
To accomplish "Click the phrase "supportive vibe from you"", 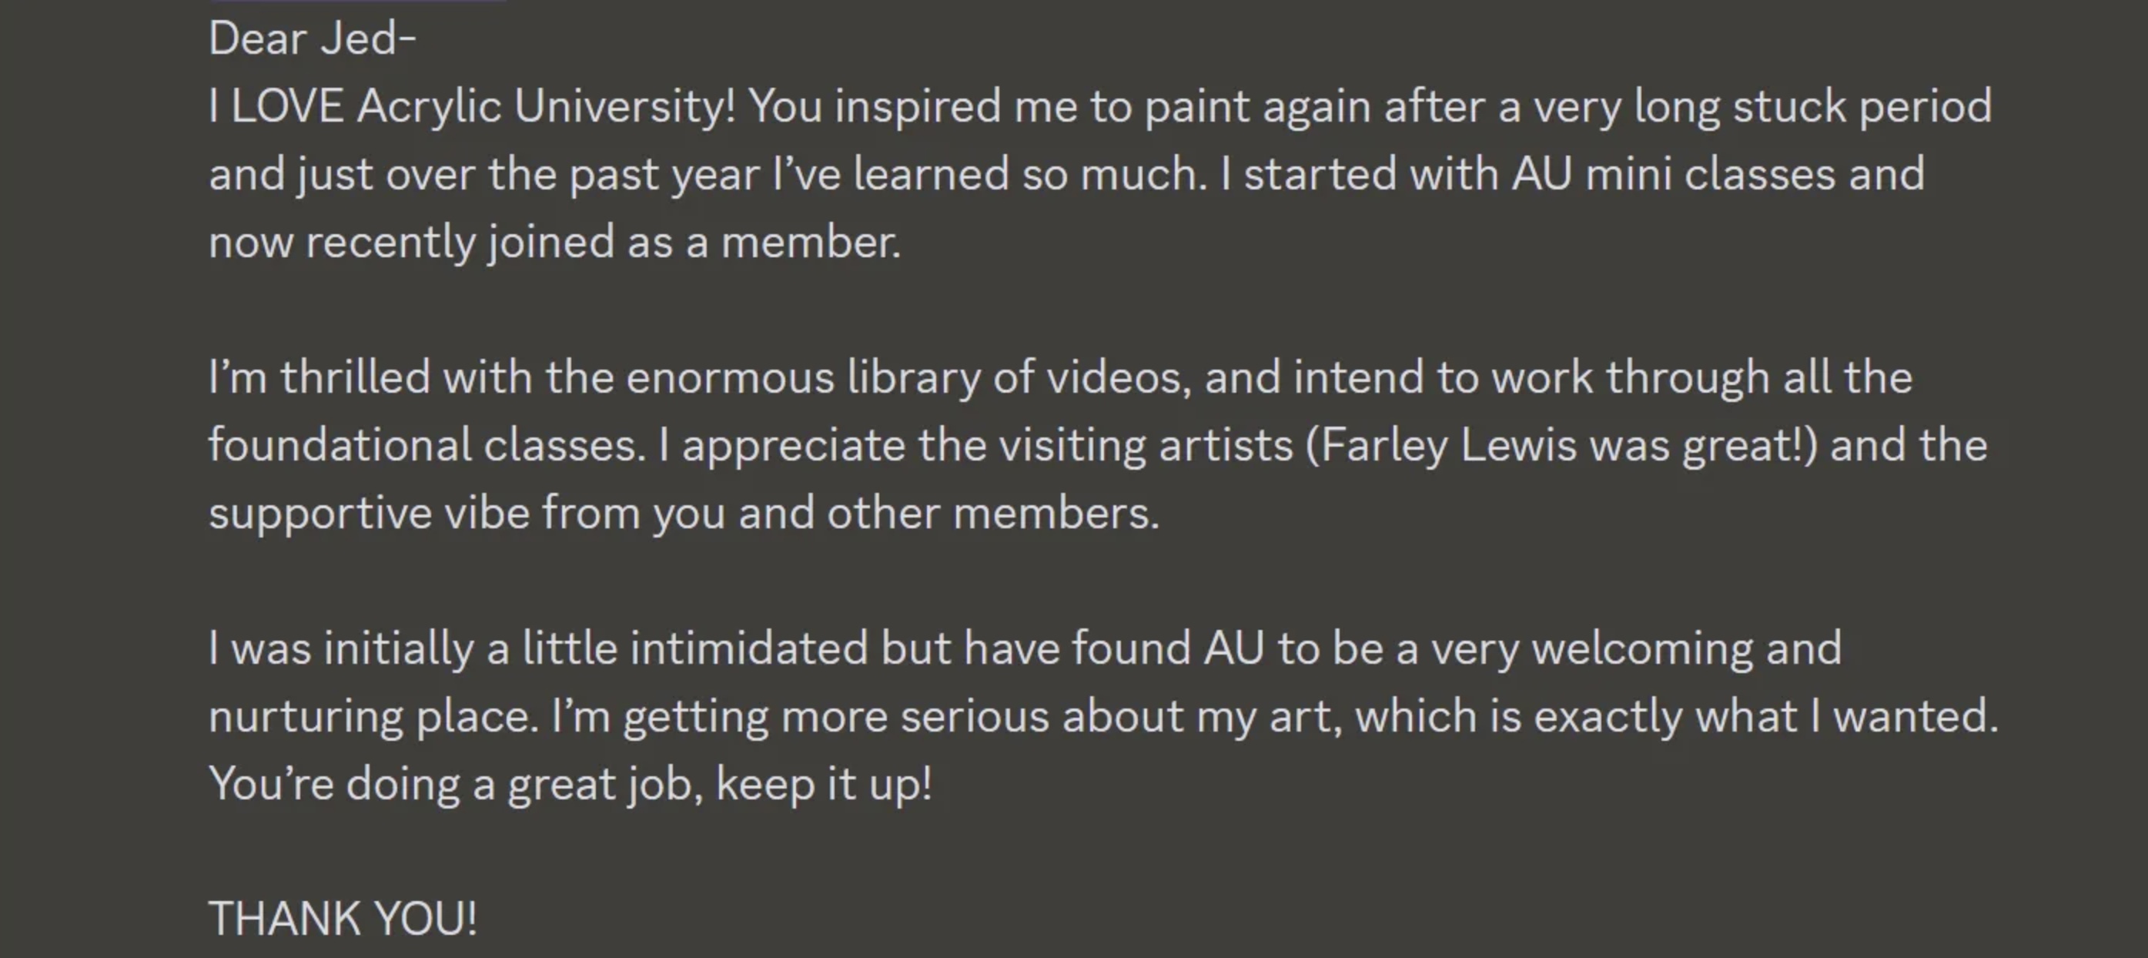I will 467,513.
